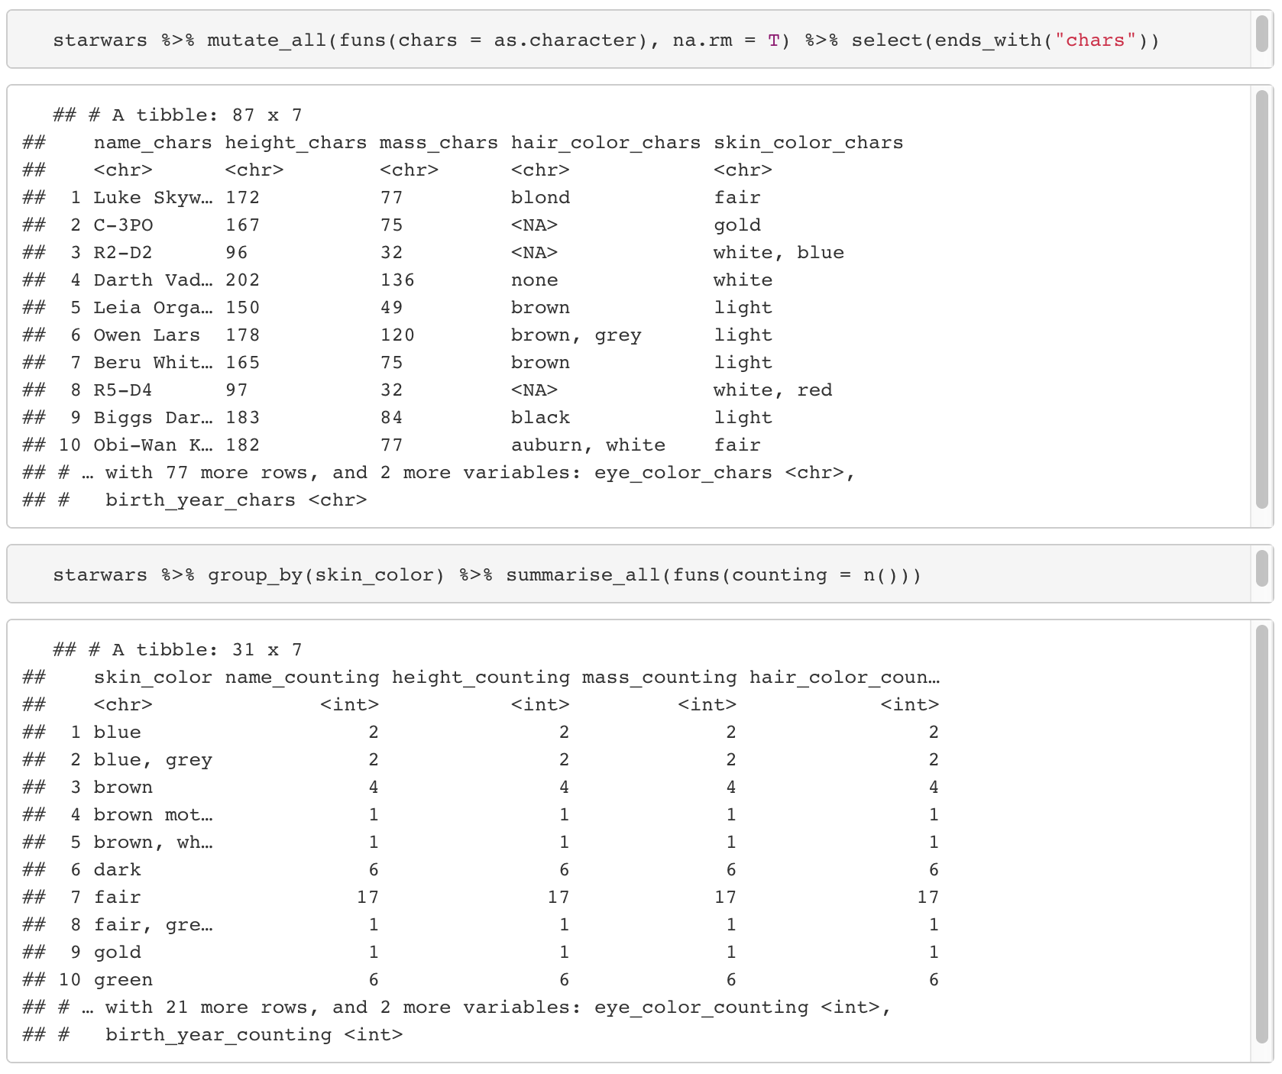Click the mass_counting column header

click(659, 678)
